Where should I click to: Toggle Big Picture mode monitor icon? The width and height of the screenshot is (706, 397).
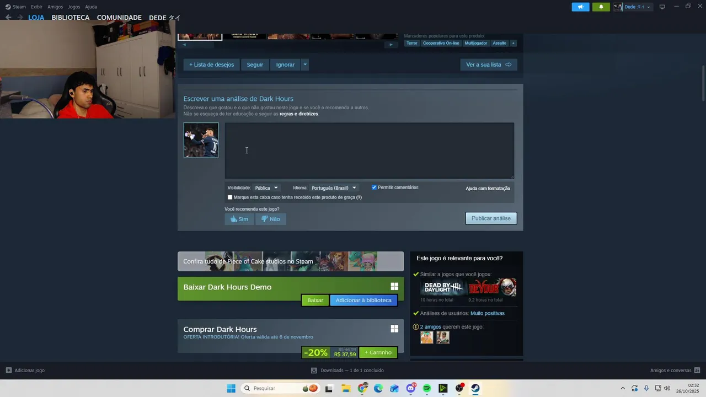(x=662, y=7)
